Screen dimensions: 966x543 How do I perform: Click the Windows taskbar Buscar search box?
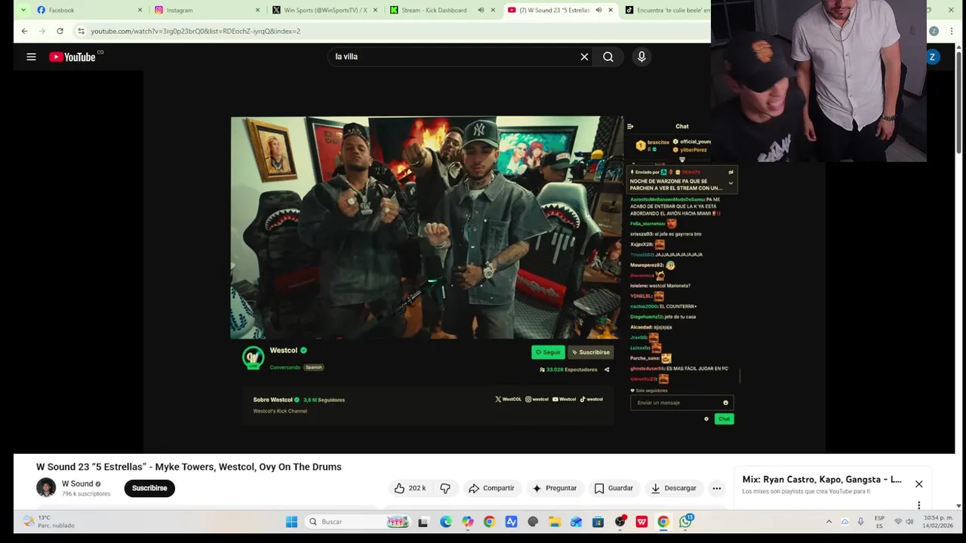click(x=358, y=521)
